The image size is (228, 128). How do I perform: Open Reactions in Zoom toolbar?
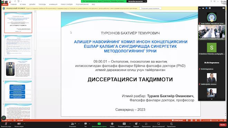point(136,125)
